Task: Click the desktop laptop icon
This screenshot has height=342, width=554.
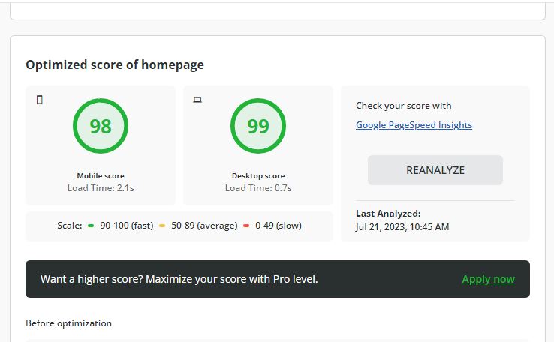Action: (x=197, y=100)
